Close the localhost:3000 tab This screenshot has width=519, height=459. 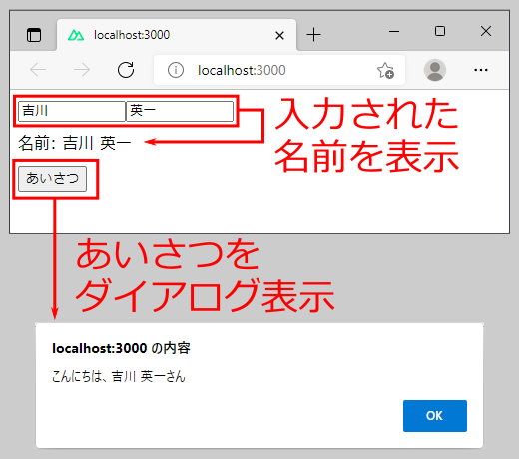(x=279, y=35)
